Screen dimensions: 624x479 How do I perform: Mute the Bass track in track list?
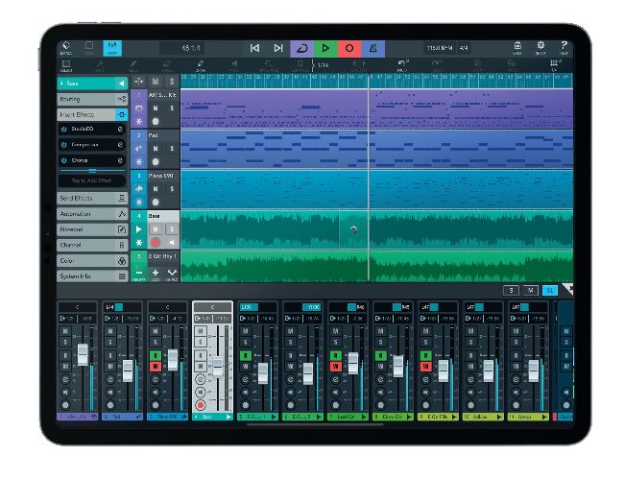coord(156,230)
